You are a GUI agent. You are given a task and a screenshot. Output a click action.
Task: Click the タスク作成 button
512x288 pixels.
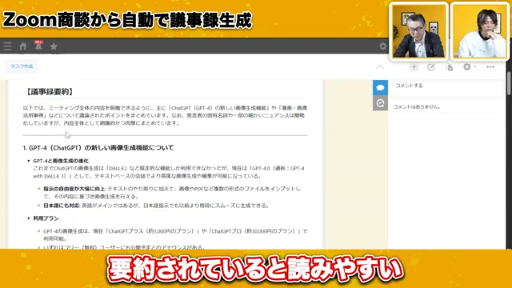tap(22, 66)
